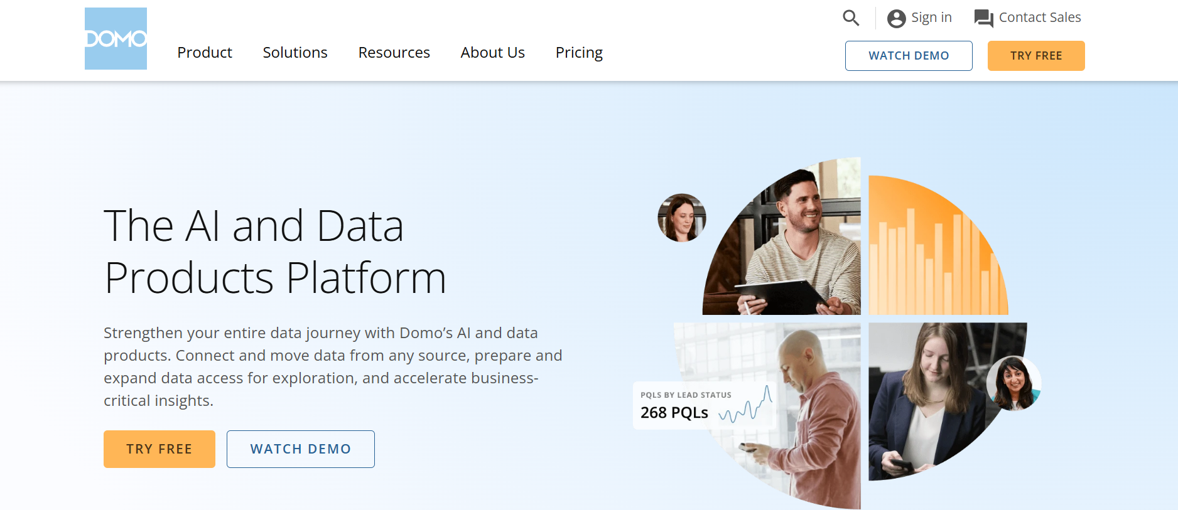1178x510 pixels.
Task: Click the Contact Sales chat bubble icon
Action: click(983, 18)
